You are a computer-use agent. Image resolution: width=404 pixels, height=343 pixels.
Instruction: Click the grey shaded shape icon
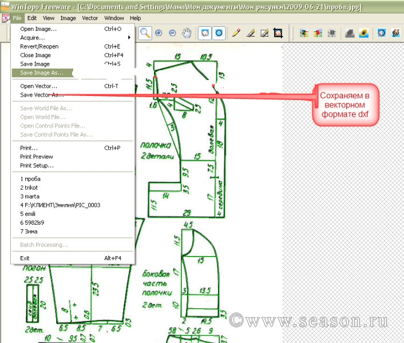350,33
